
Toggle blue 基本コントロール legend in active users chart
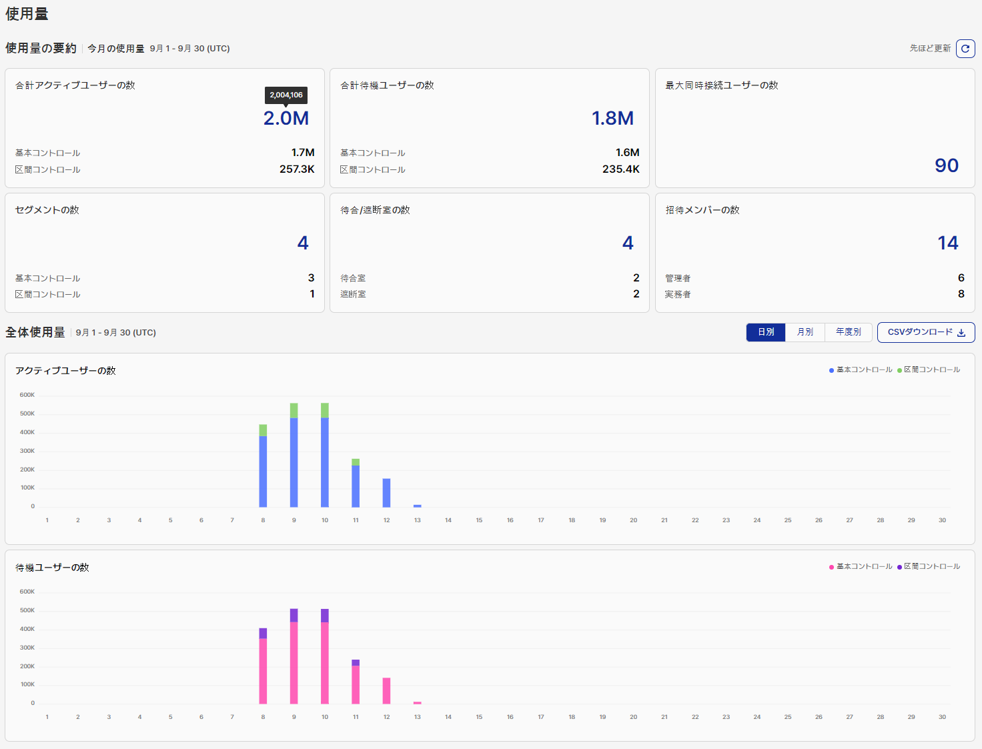pos(861,370)
